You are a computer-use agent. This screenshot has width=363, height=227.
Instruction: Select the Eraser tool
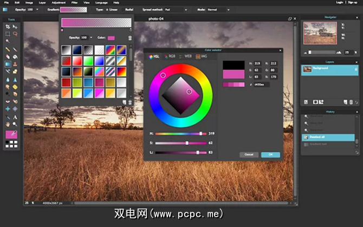(8, 57)
